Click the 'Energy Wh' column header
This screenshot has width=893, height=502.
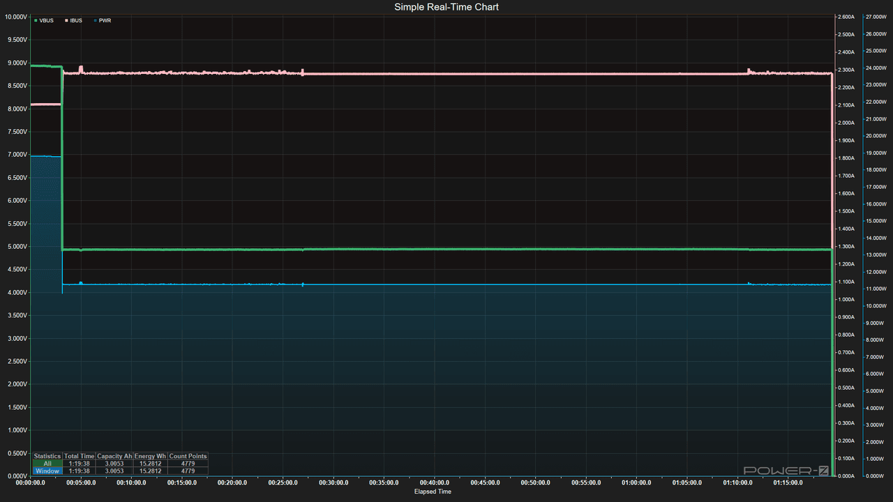(x=151, y=457)
